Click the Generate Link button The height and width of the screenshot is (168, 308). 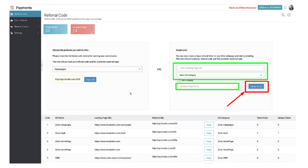coord(256,86)
